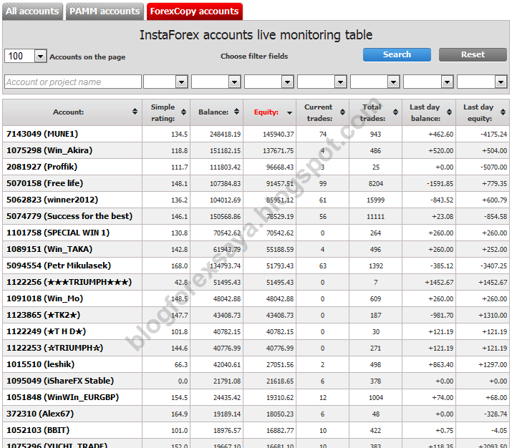Toggle Equity descending sort arrow
The height and width of the screenshot is (448, 512).
[289, 113]
